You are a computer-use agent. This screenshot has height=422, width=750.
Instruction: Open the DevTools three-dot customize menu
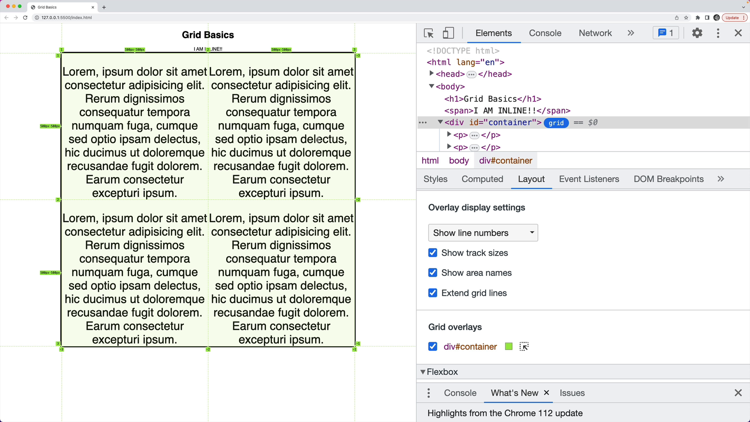pos(718,33)
